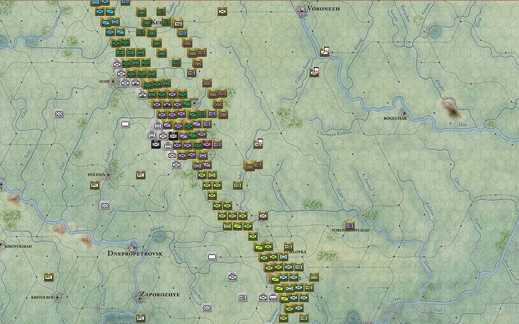The width and height of the screenshot is (519, 324).
Task: Select the brown infinity counter beside the isolated brown HQ
Action: pos(249,166)
